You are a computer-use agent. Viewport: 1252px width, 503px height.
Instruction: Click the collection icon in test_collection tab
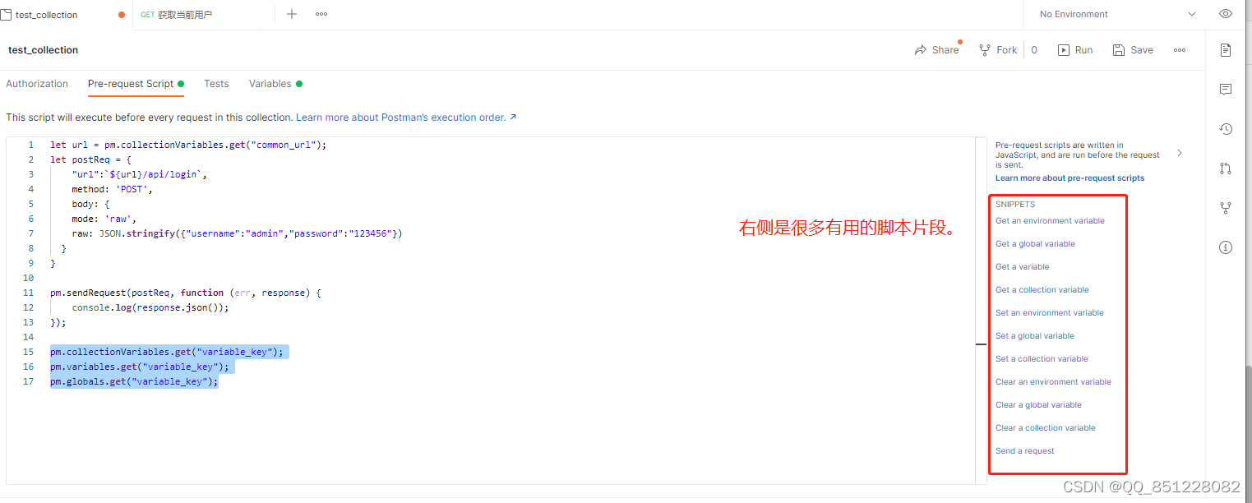tap(6, 15)
